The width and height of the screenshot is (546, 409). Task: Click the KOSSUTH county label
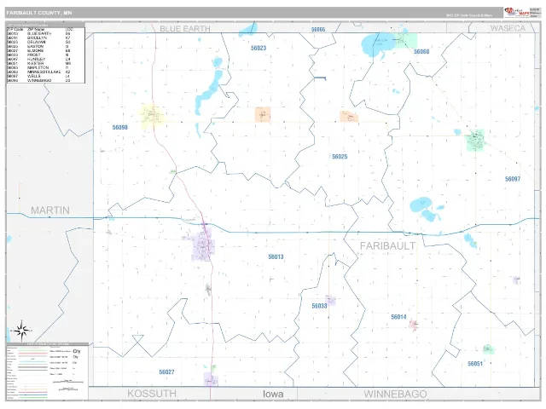coord(152,394)
